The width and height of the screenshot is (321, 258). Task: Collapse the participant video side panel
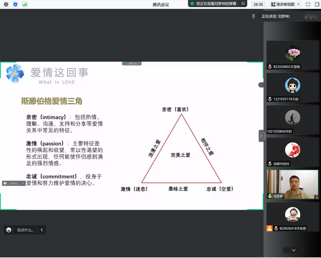pos(261,136)
